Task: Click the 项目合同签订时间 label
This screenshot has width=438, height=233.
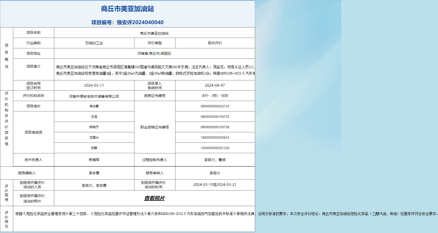Action: [33, 85]
